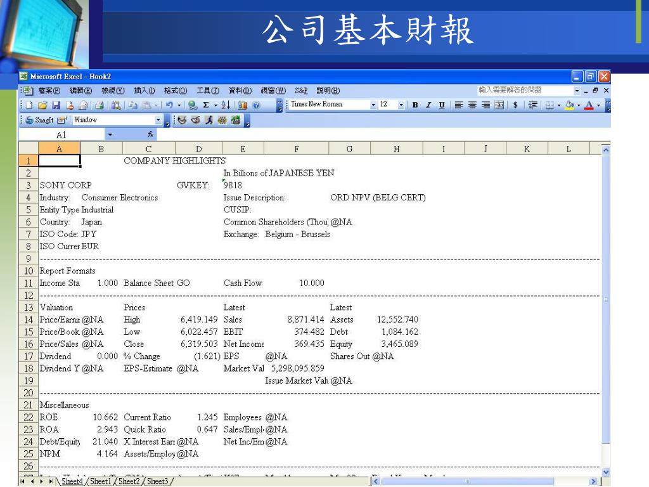This screenshot has width=649, height=487.
Task: Open the Borders options dropdown arrow
Action: [x=559, y=105]
